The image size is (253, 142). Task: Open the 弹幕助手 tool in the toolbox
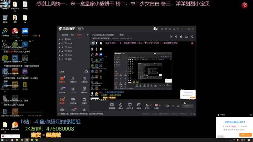[x=62, y=80]
